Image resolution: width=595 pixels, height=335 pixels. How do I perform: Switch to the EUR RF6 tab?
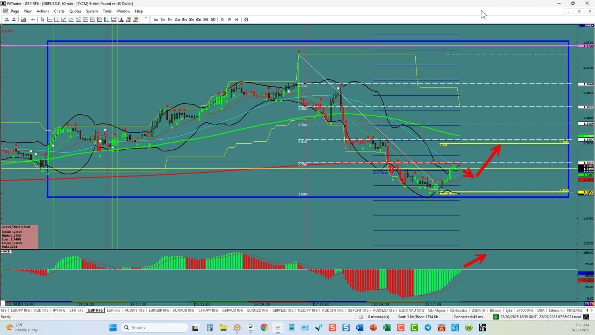pyautogui.click(x=113, y=310)
